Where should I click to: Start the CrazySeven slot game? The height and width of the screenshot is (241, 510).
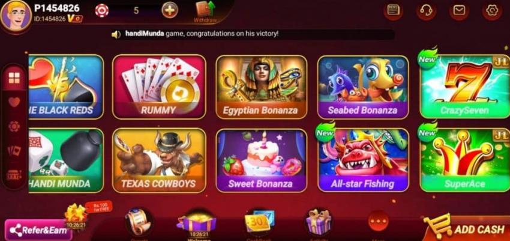point(465,86)
